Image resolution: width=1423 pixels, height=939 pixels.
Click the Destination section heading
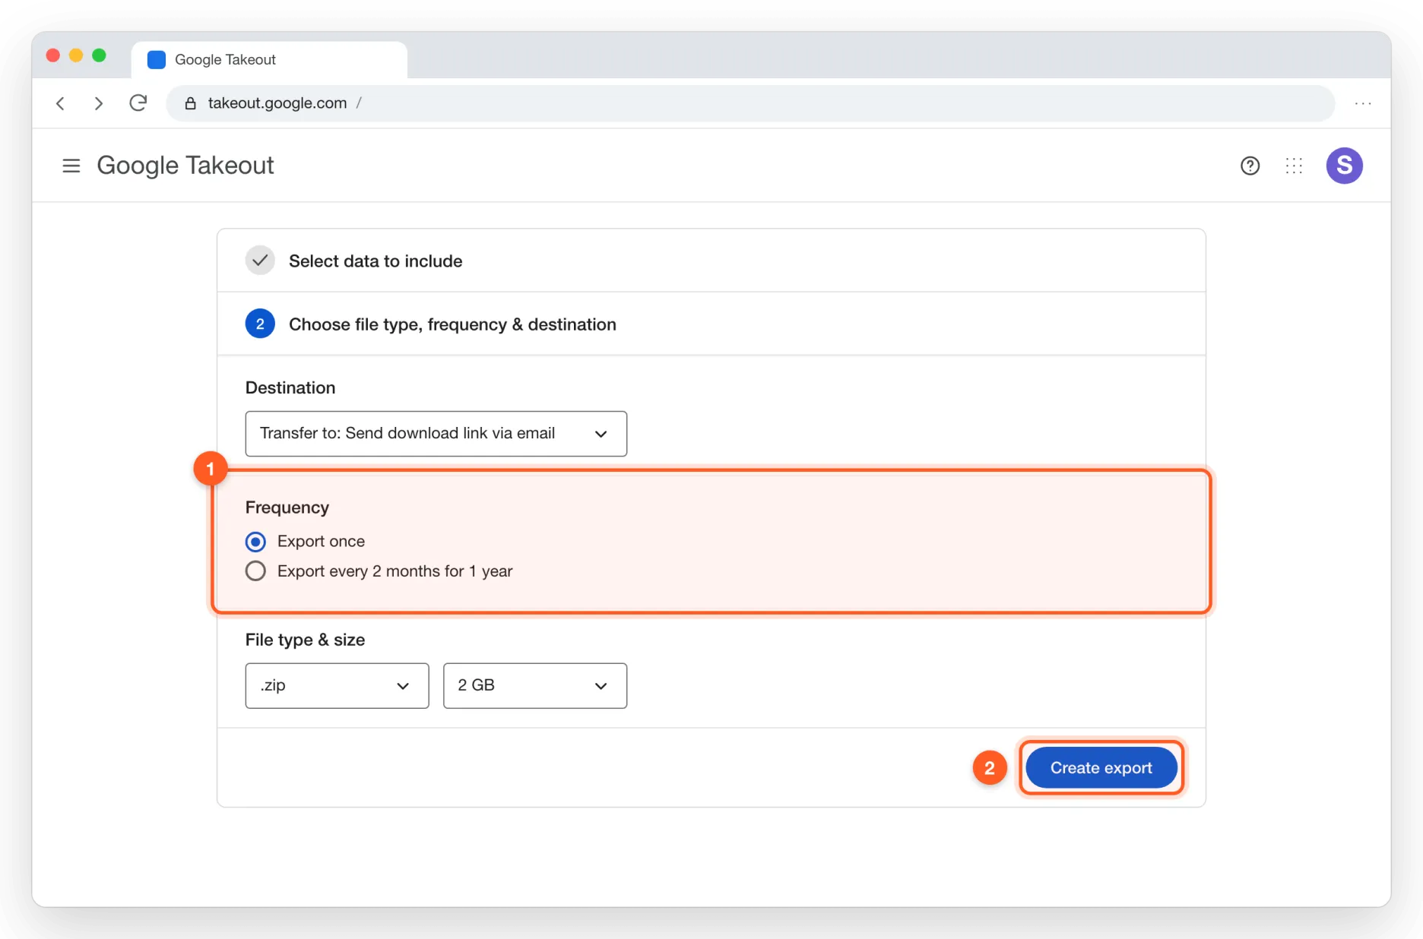point(290,388)
